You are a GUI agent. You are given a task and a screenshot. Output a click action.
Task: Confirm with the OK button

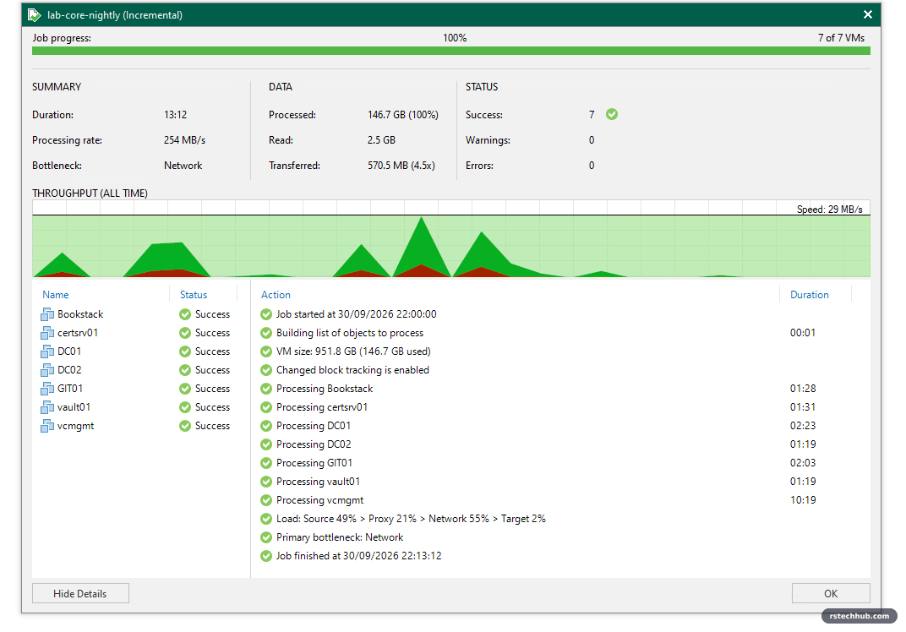click(x=831, y=593)
